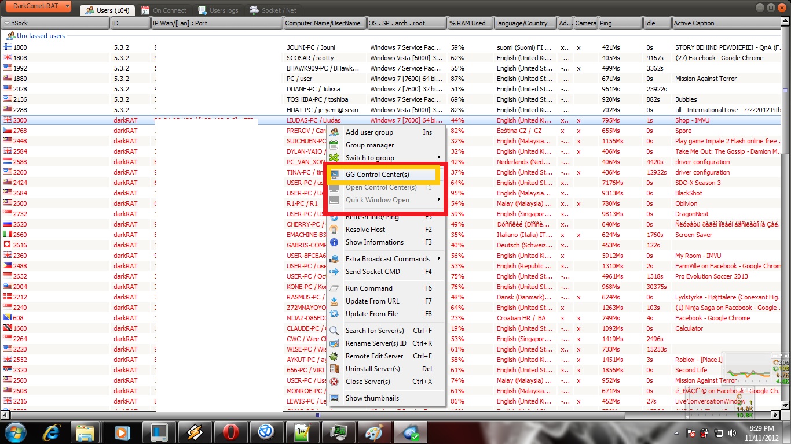The width and height of the screenshot is (791, 444).
Task: Click the Send Socket CMD arrow icon
Action: pyautogui.click(x=334, y=272)
